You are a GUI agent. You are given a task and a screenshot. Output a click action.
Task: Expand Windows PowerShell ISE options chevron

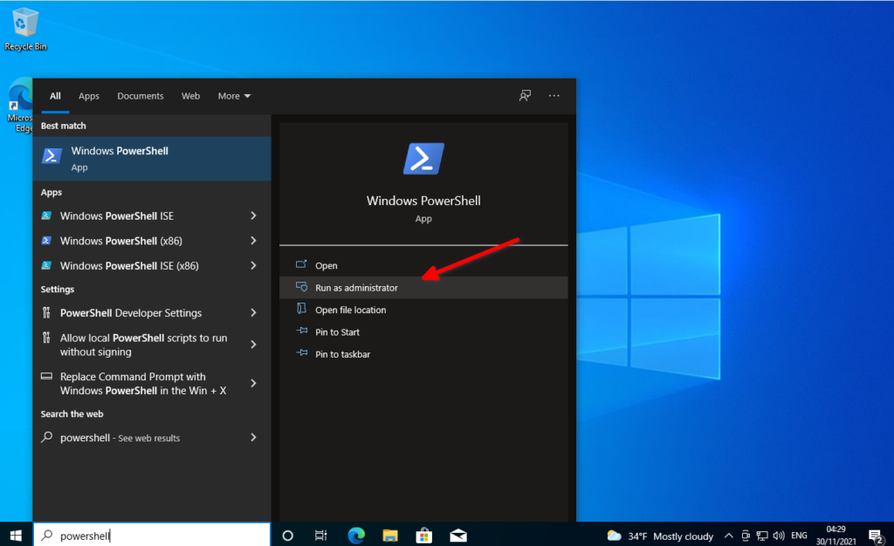coord(254,215)
